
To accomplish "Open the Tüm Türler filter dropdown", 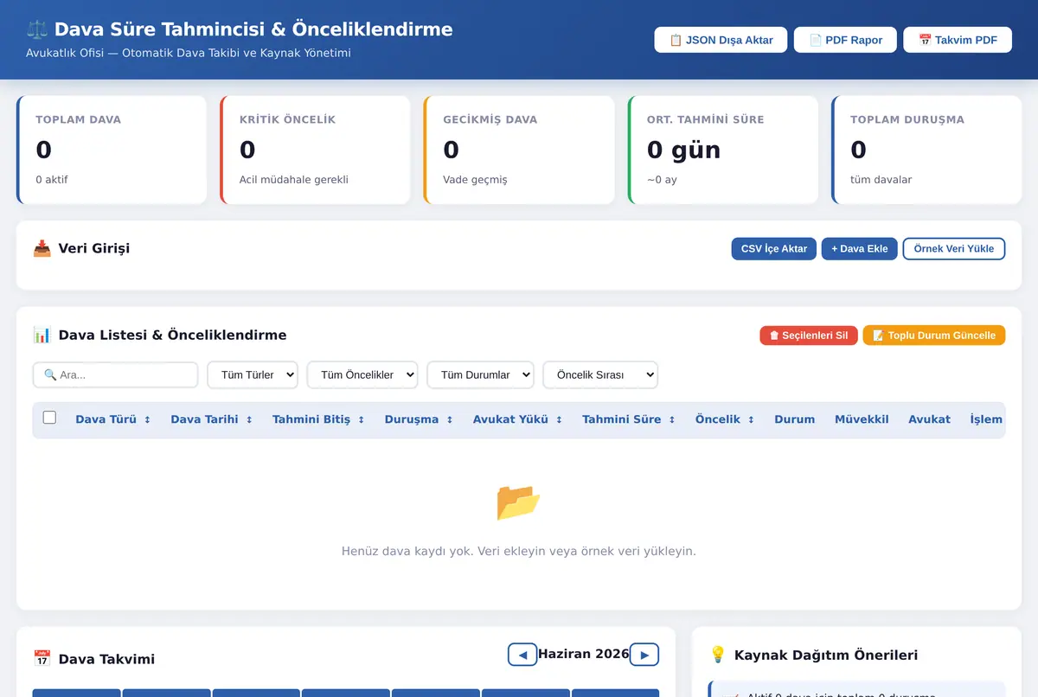I will [x=253, y=374].
